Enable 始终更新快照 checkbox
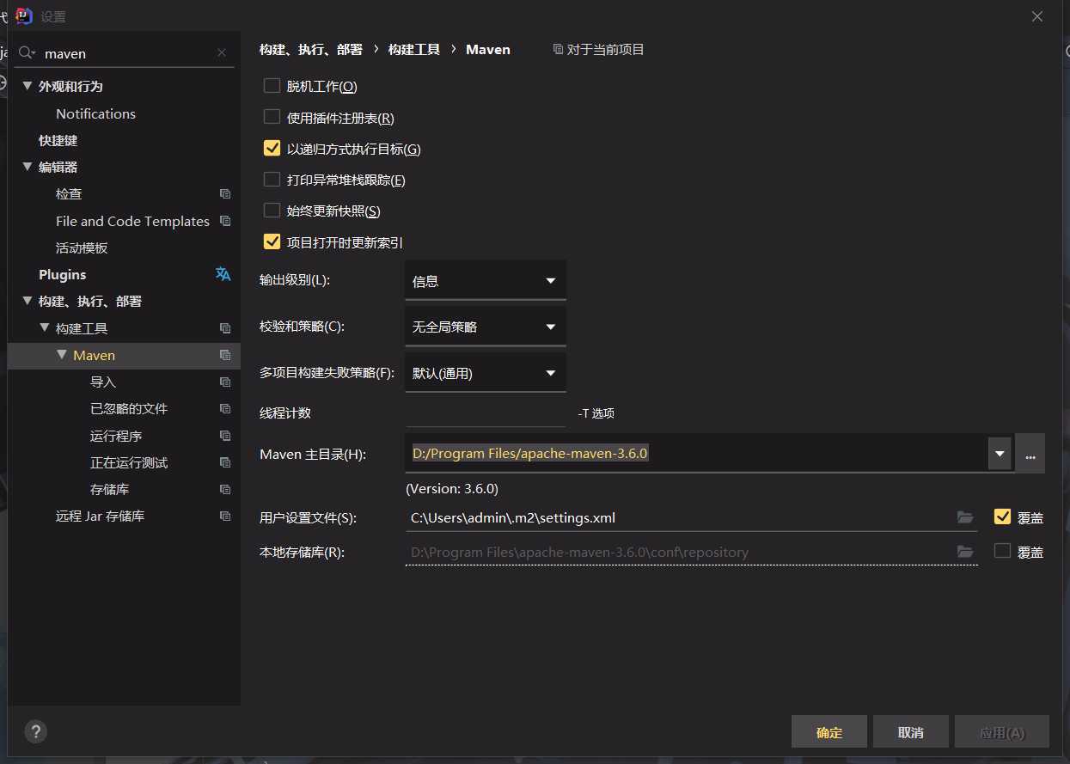The image size is (1070, 764). 272,211
